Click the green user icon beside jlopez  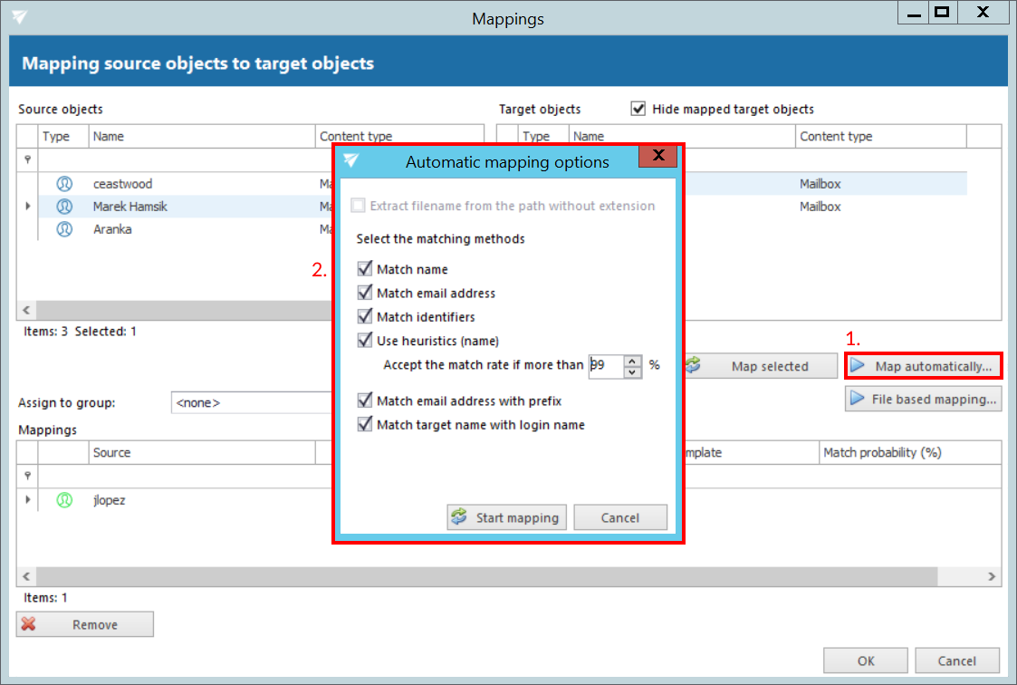click(x=64, y=499)
